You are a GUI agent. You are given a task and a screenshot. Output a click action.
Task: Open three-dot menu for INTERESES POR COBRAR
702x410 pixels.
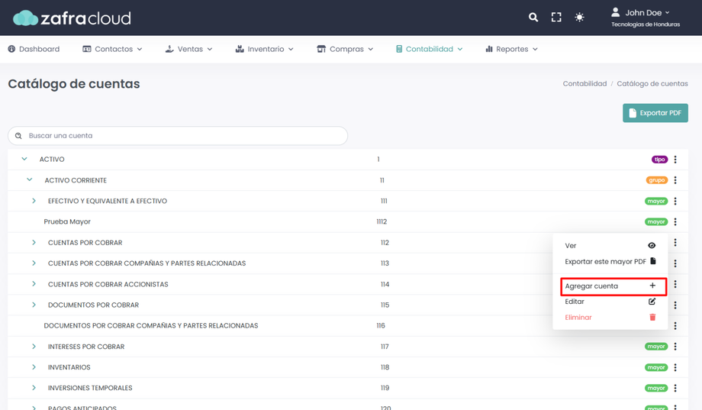675,347
